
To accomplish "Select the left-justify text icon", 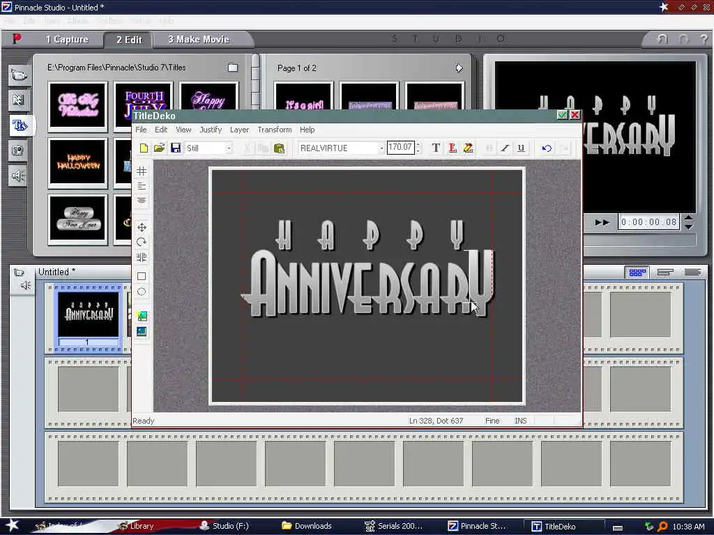I will click(142, 186).
